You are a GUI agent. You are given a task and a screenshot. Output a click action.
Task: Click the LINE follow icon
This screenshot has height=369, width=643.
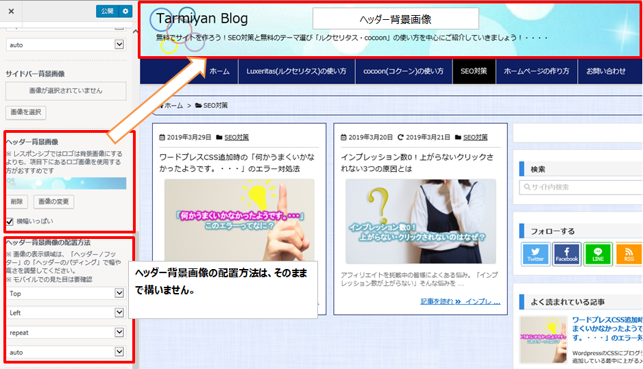tap(598, 254)
